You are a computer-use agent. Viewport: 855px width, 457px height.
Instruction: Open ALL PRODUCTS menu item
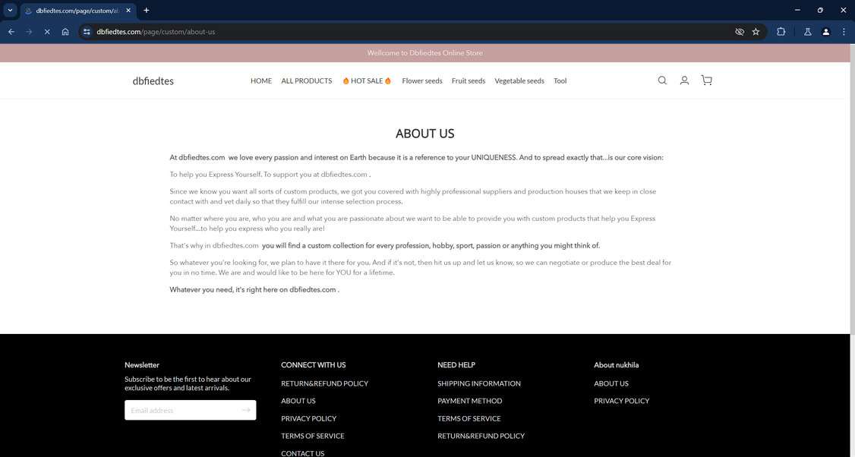tap(307, 80)
